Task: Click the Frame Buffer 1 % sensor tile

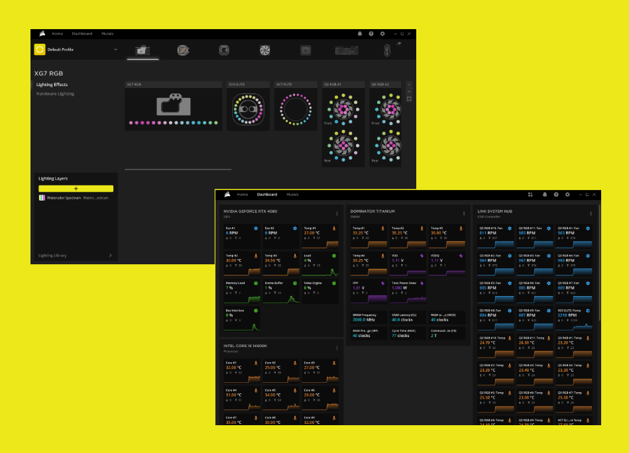Action: click(281, 291)
